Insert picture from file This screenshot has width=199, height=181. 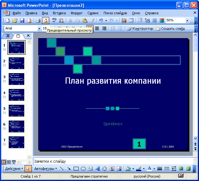(119, 169)
